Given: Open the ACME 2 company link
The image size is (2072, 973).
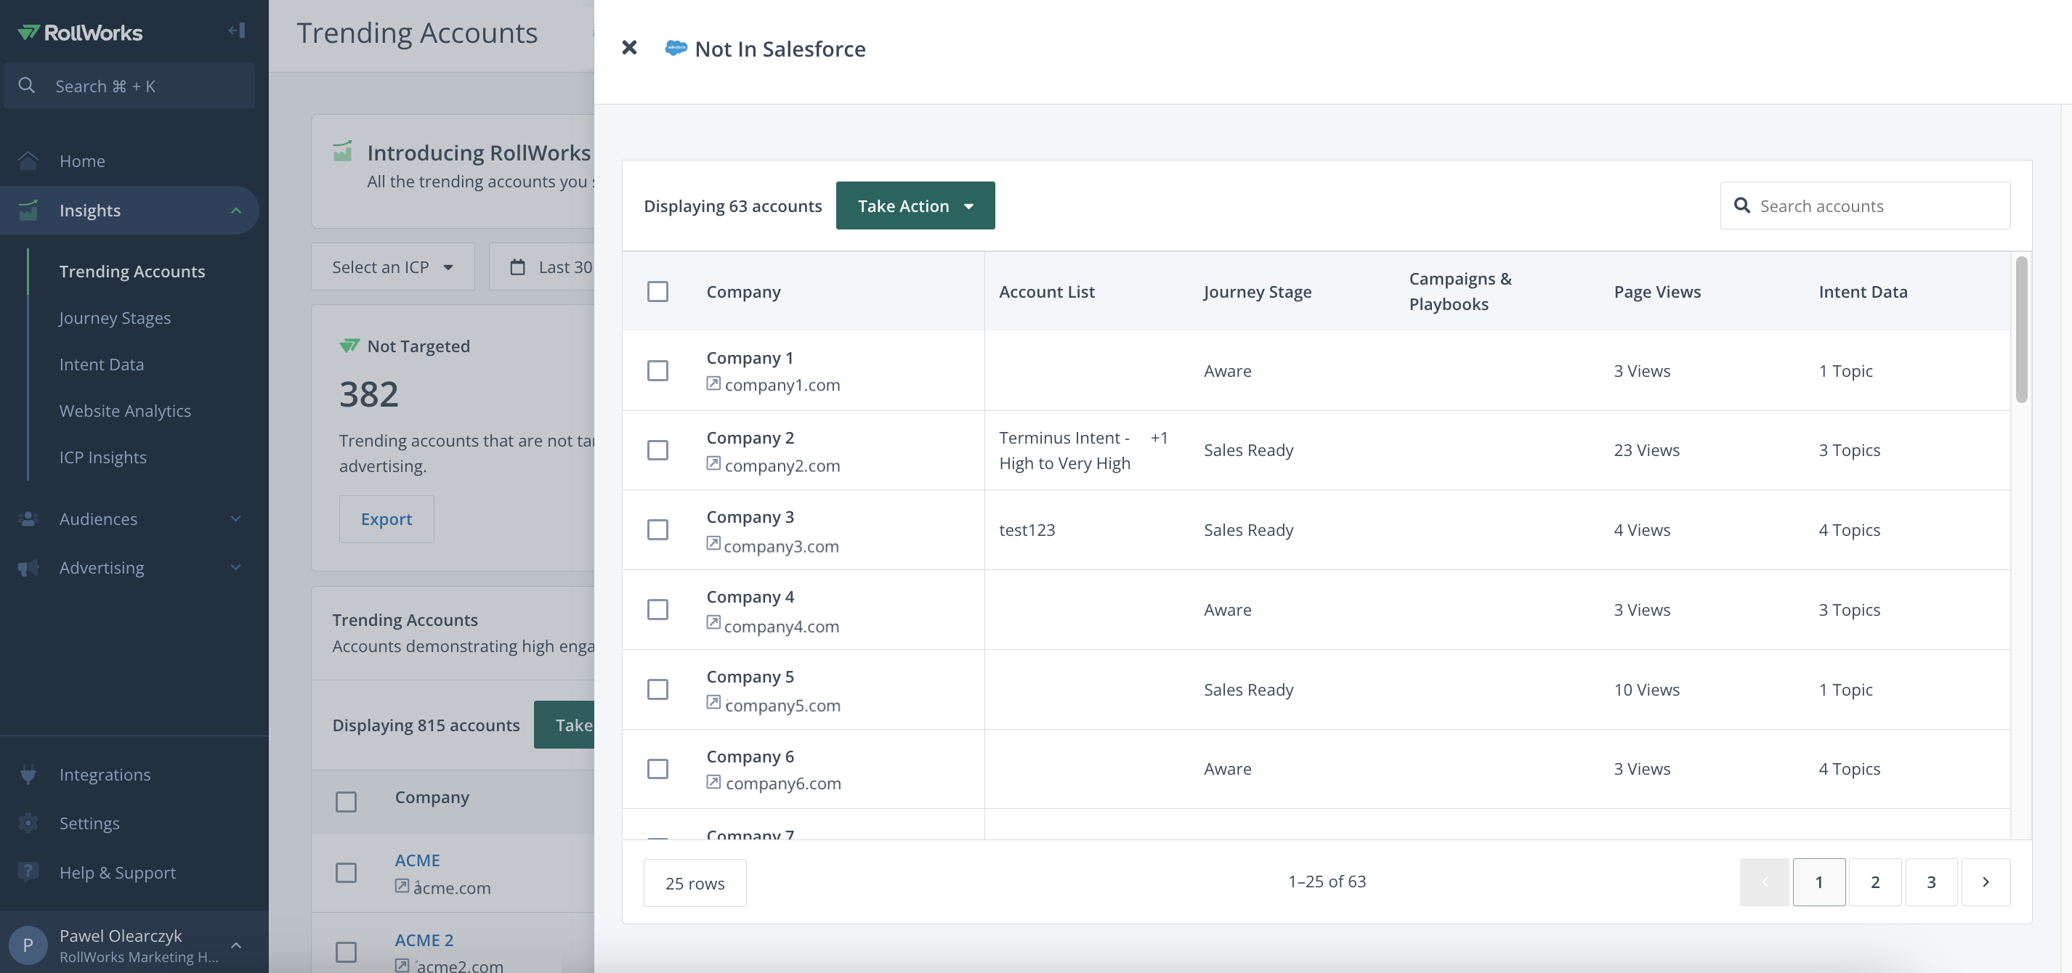Looking at the screenshot, I should 424,940.
